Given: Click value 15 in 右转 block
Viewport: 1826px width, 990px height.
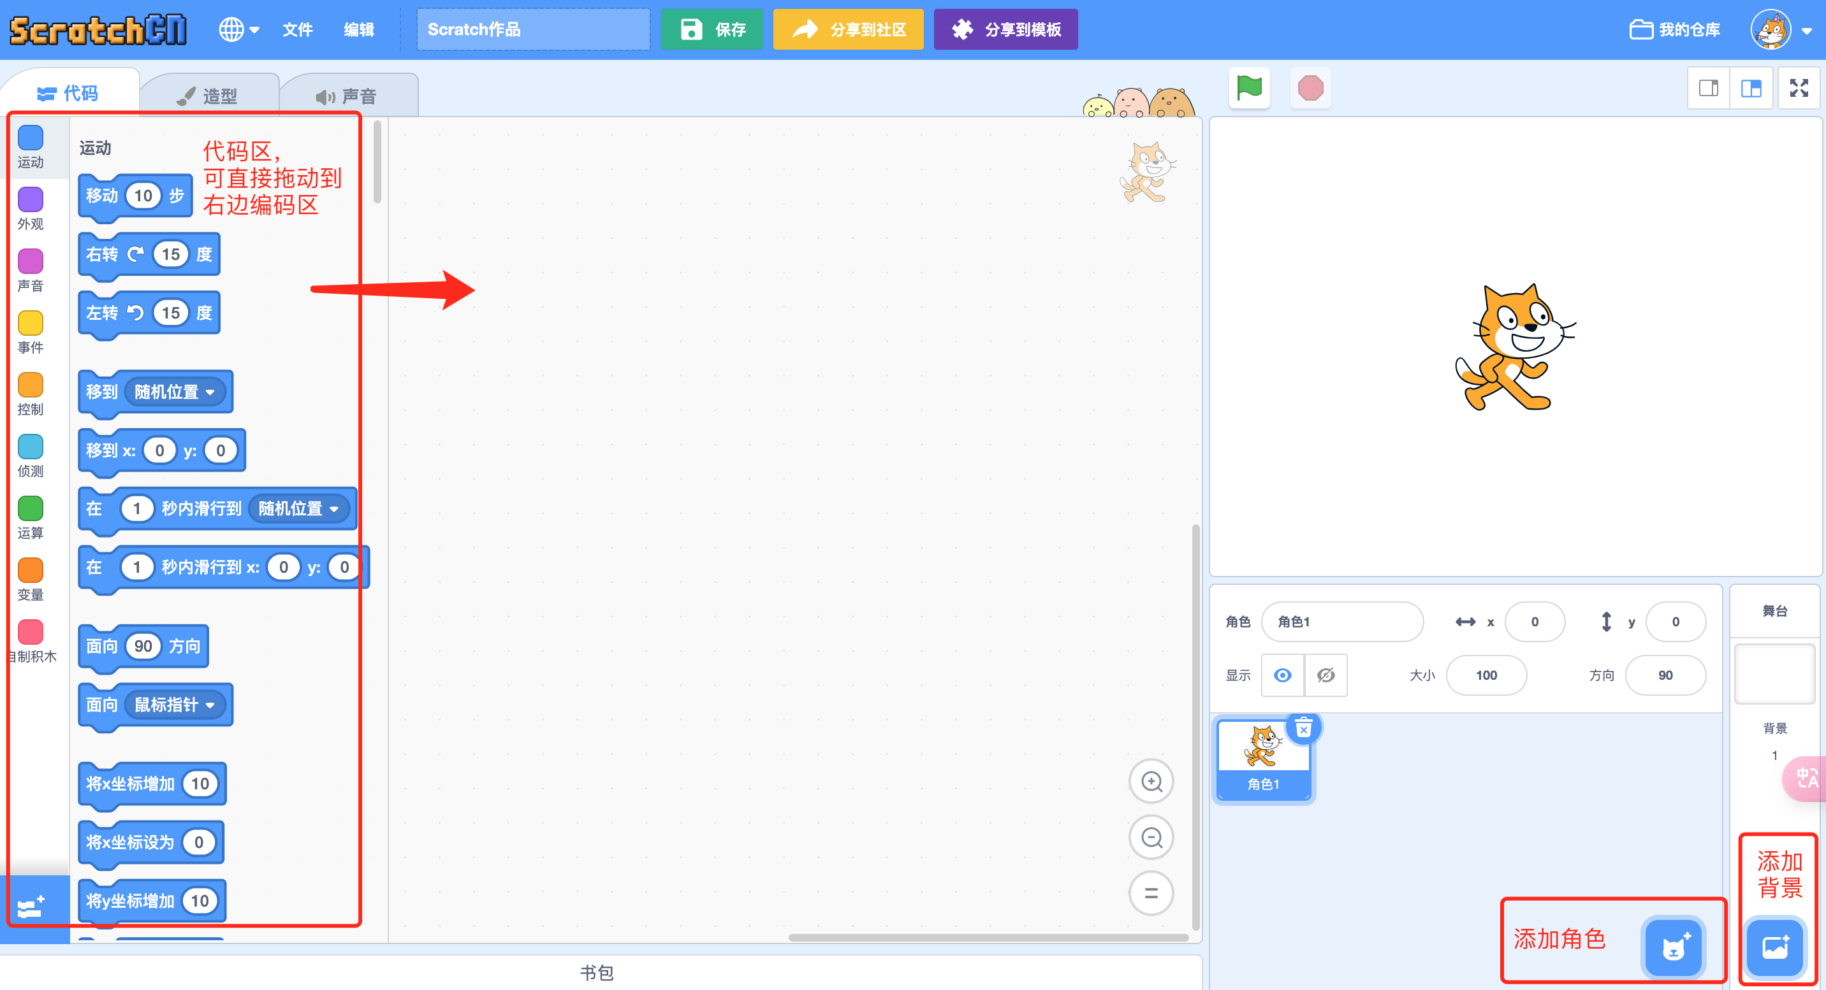Looking at the screenshot, I should click(x=171, y=254).
